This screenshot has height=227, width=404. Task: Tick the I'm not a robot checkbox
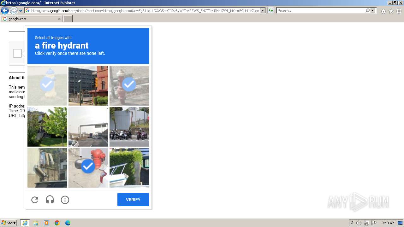(17, 53)
